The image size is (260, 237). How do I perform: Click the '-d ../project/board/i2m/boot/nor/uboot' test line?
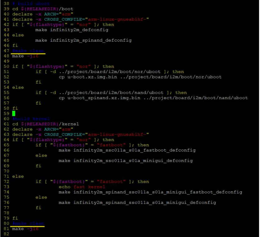[110, 72]
